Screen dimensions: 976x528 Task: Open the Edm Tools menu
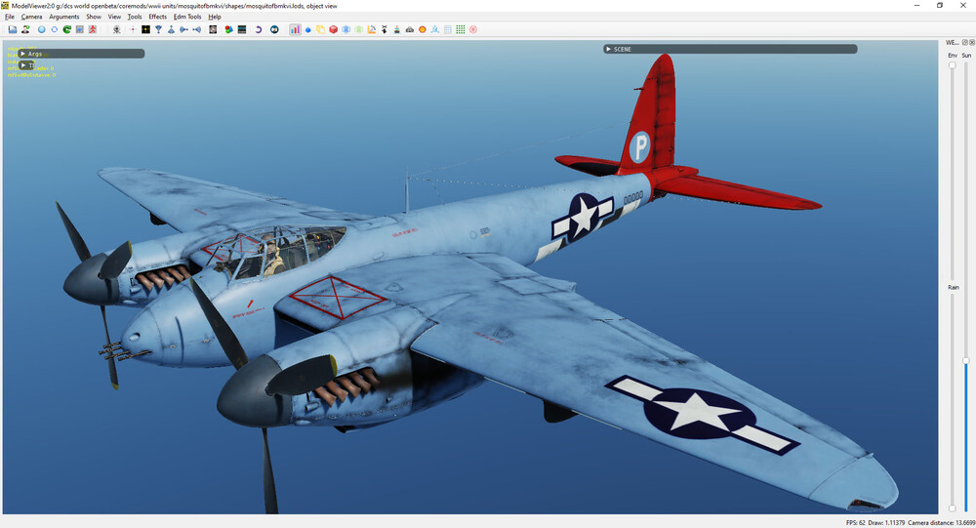pyautogui.click(x=187, y=17)
